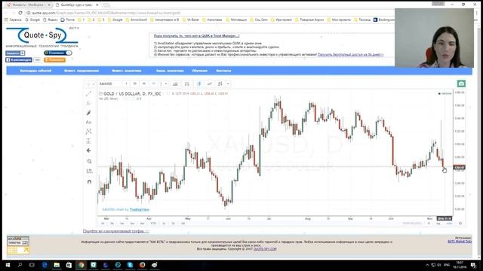Click the Facebook 'Рекомендую' button
Image resolution: width=483 pixels, height=271 pixels.
click(19, 60)
